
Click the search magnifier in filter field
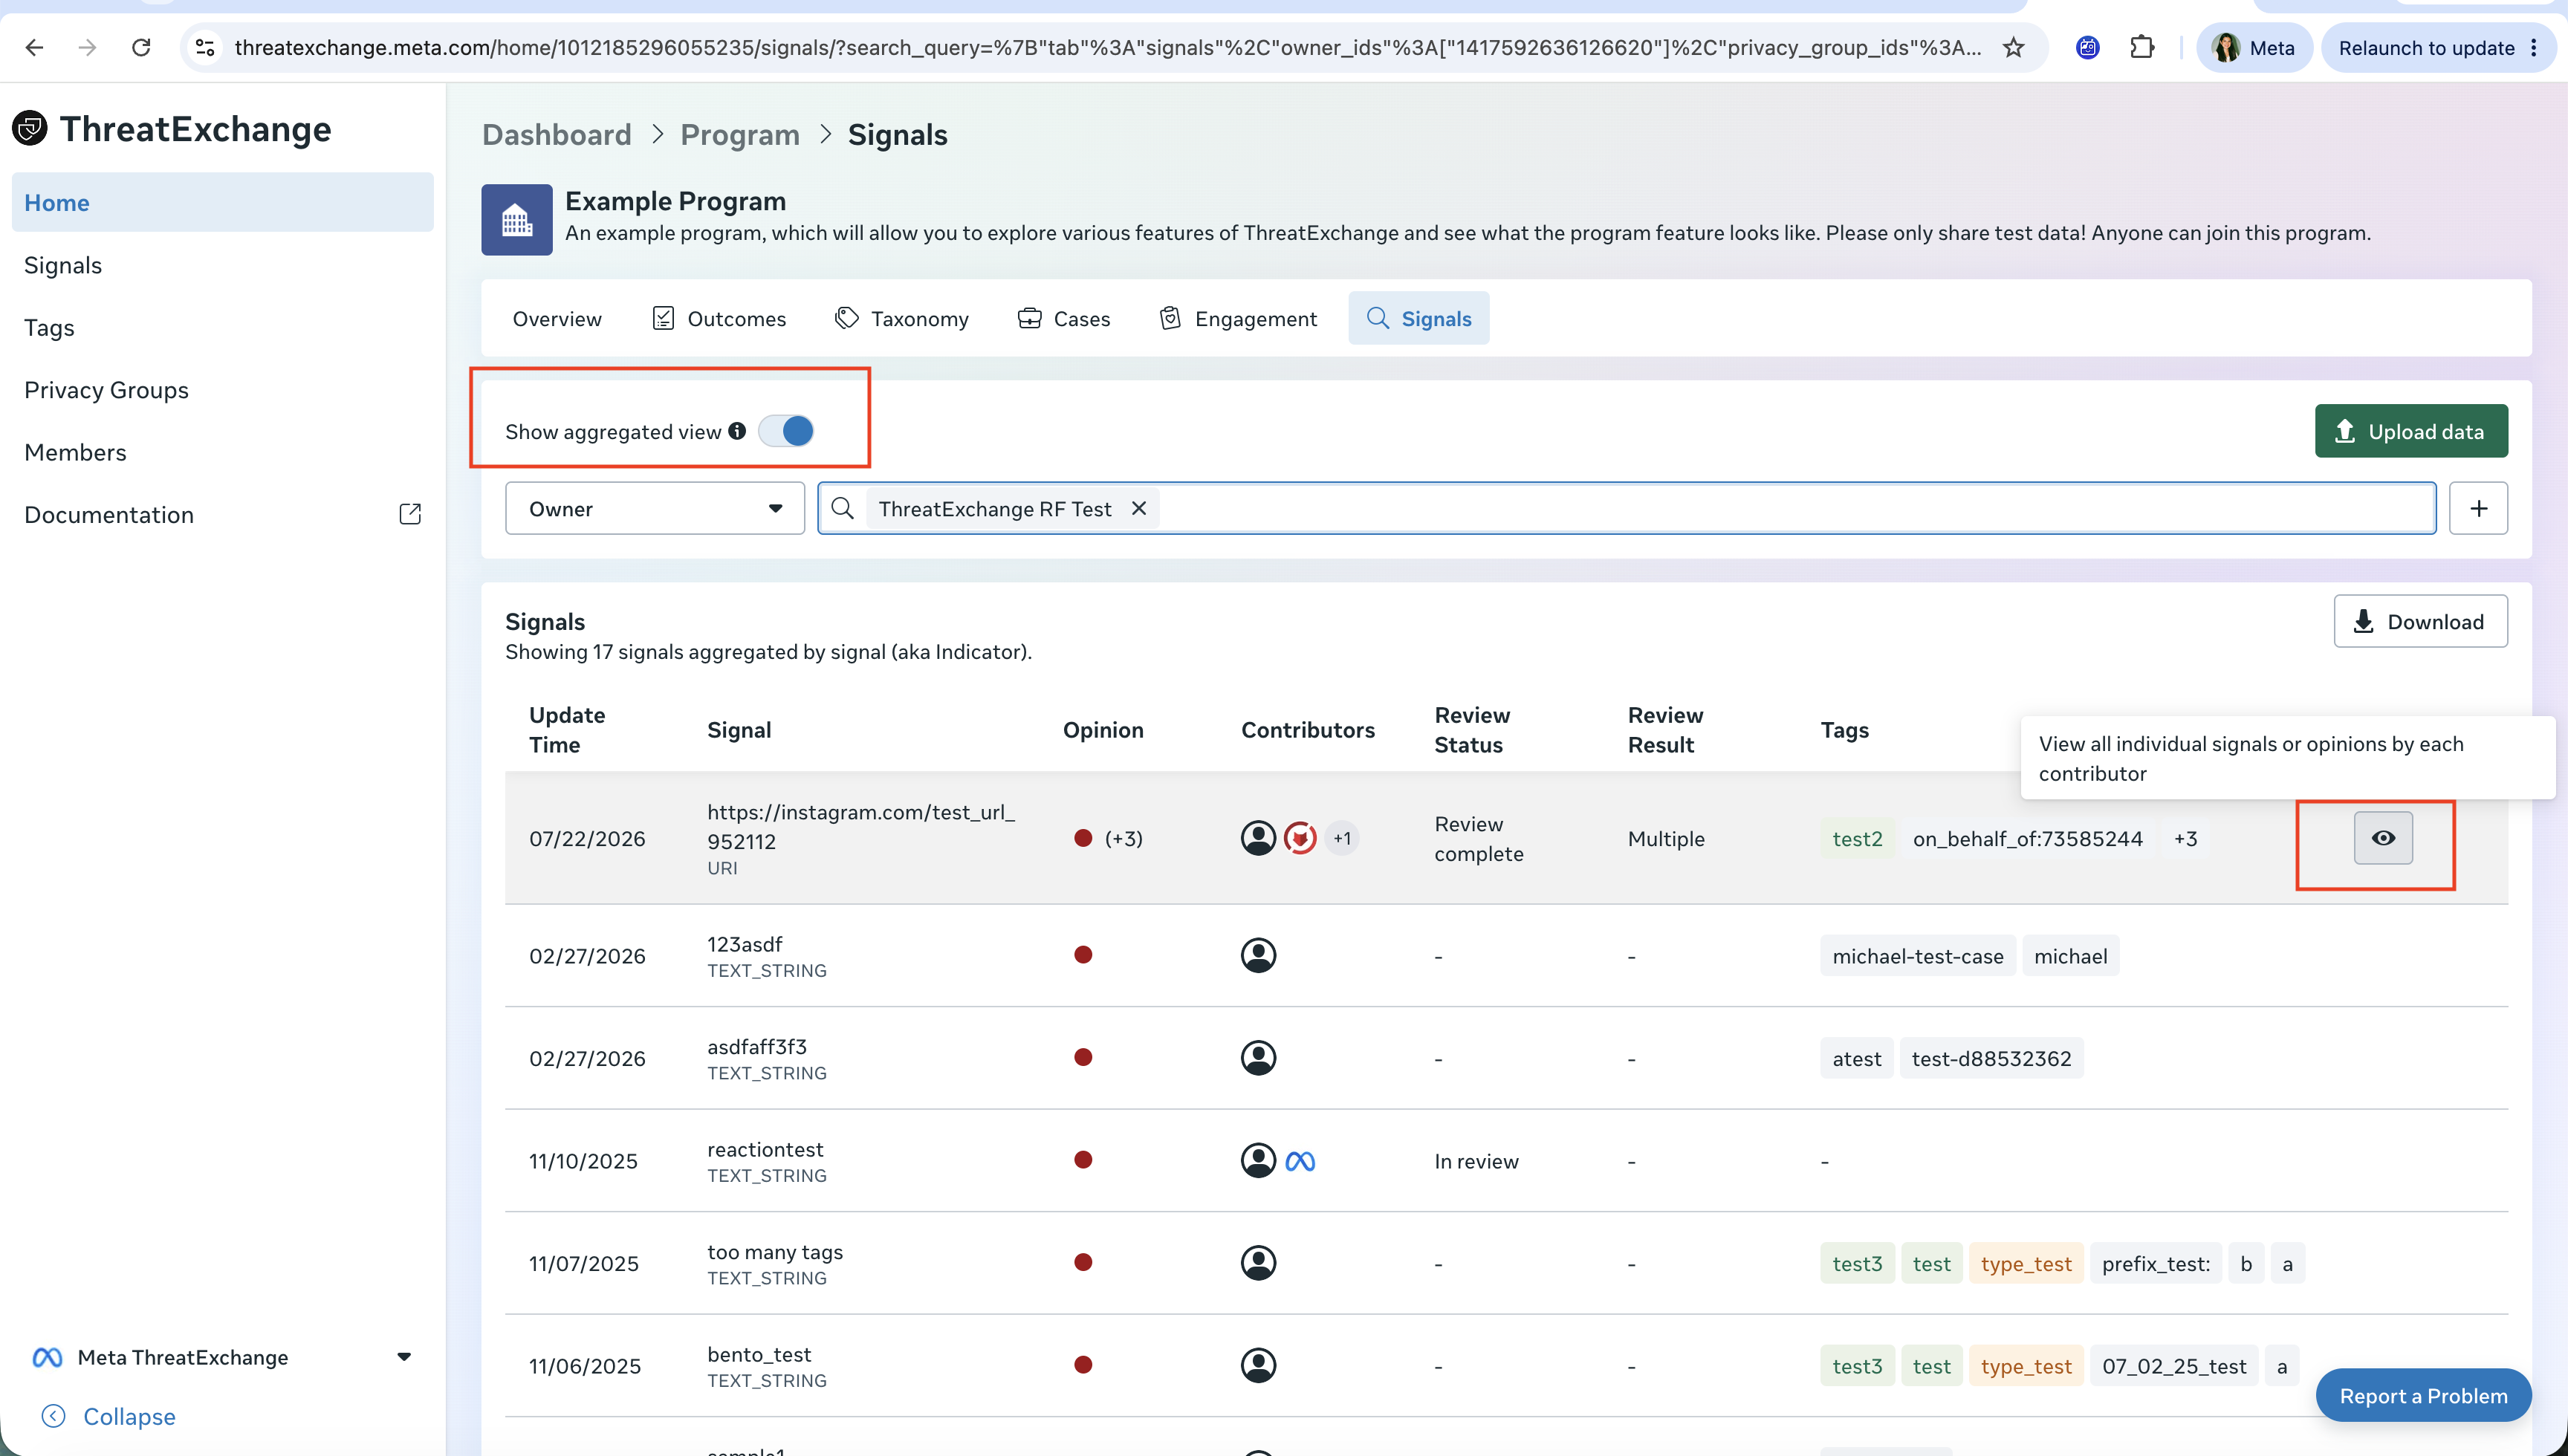tap(842, 508)
